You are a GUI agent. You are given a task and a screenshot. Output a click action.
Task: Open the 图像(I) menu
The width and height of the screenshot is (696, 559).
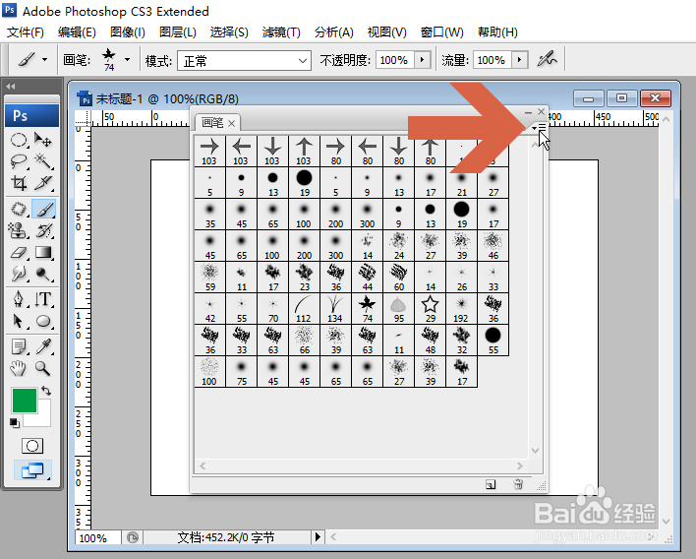click(x=128, y=32)
